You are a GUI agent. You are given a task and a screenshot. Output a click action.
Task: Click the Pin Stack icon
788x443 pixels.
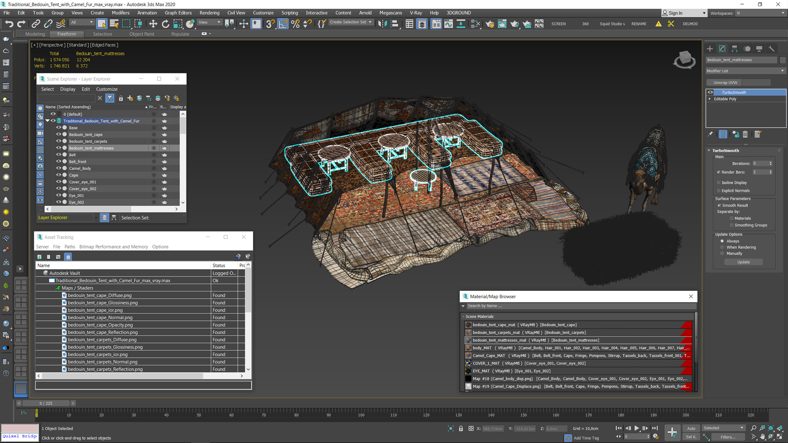click(x=710, y=134)
